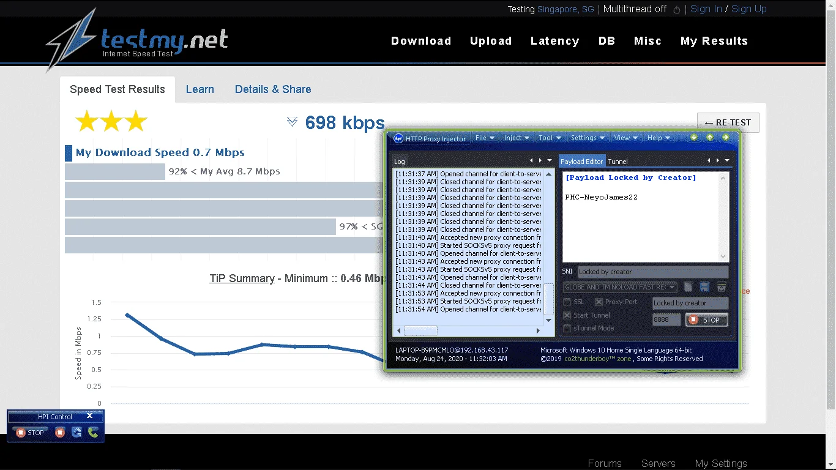Viewport: 836px width, 470px height.
Task: Open the Help menu dropdown
Action: pos(659,138)
